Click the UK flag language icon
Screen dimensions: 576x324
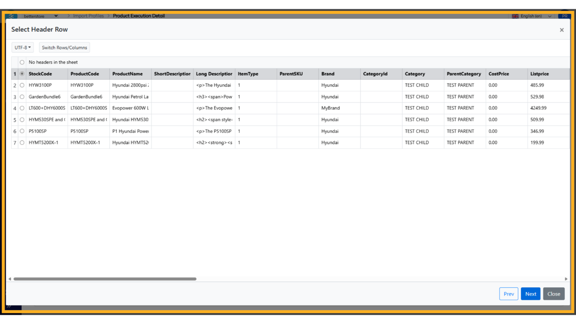click(515, 16)
